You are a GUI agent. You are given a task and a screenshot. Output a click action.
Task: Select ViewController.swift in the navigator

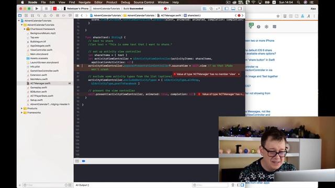[41, 50]
